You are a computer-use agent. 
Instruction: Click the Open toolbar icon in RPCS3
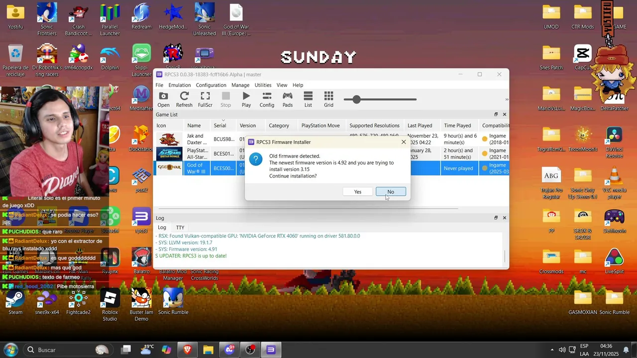pyautogui.click(x=163, y=99)
